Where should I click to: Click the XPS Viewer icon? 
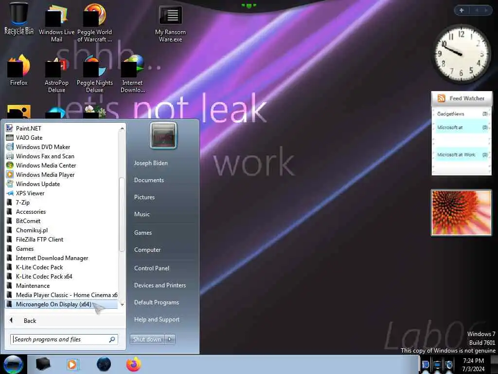coord(10,193)
